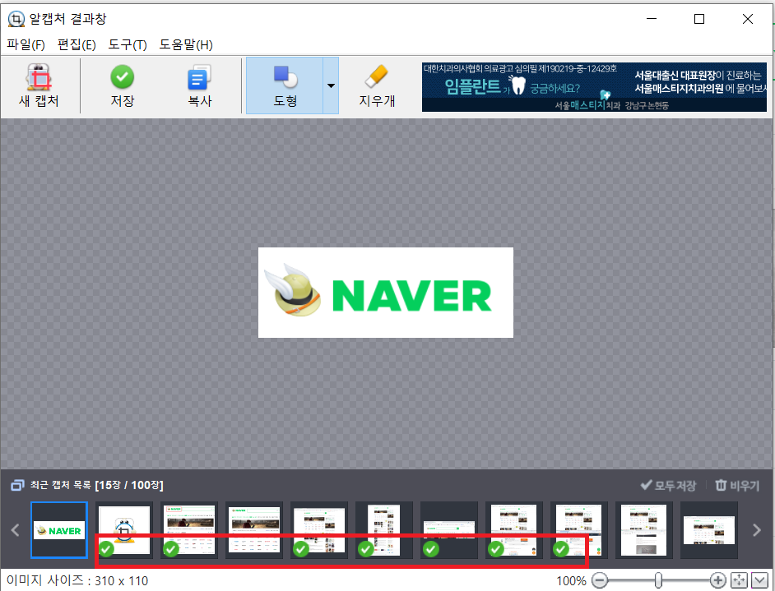775x591 pixels.
Task: Activate the 지우개 eraser tool
Action: pyautogui.click(x=377, y=86)
